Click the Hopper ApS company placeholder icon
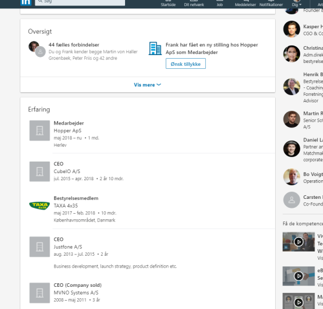The width and height of the screenshot is (323, 309). 39,131
